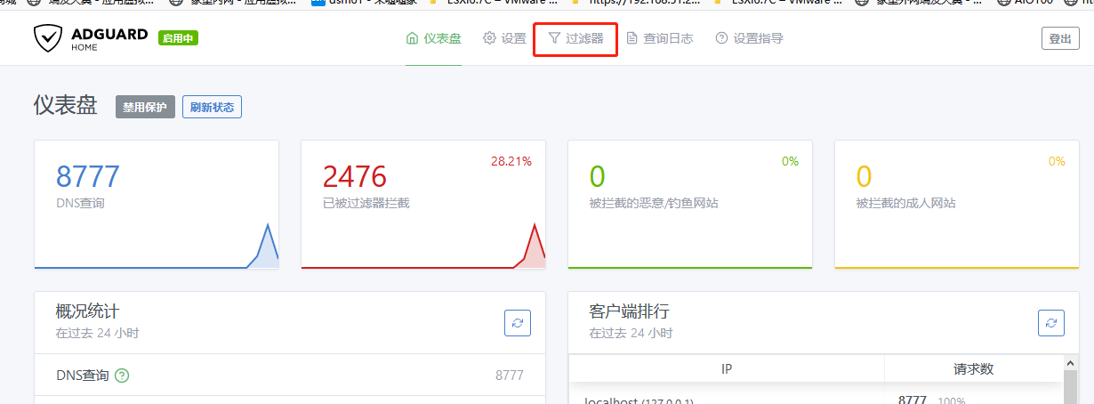Click the gear icon beside 设置

489,38
